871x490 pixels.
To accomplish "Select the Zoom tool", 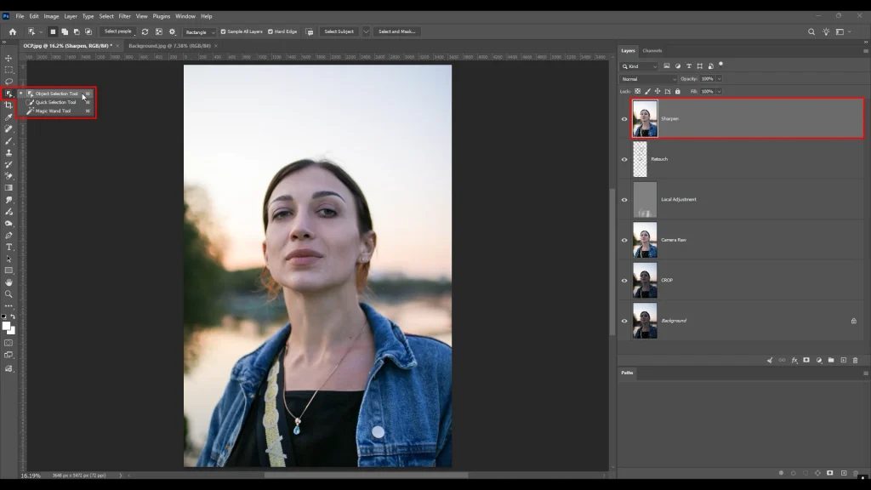I will 9,293.
